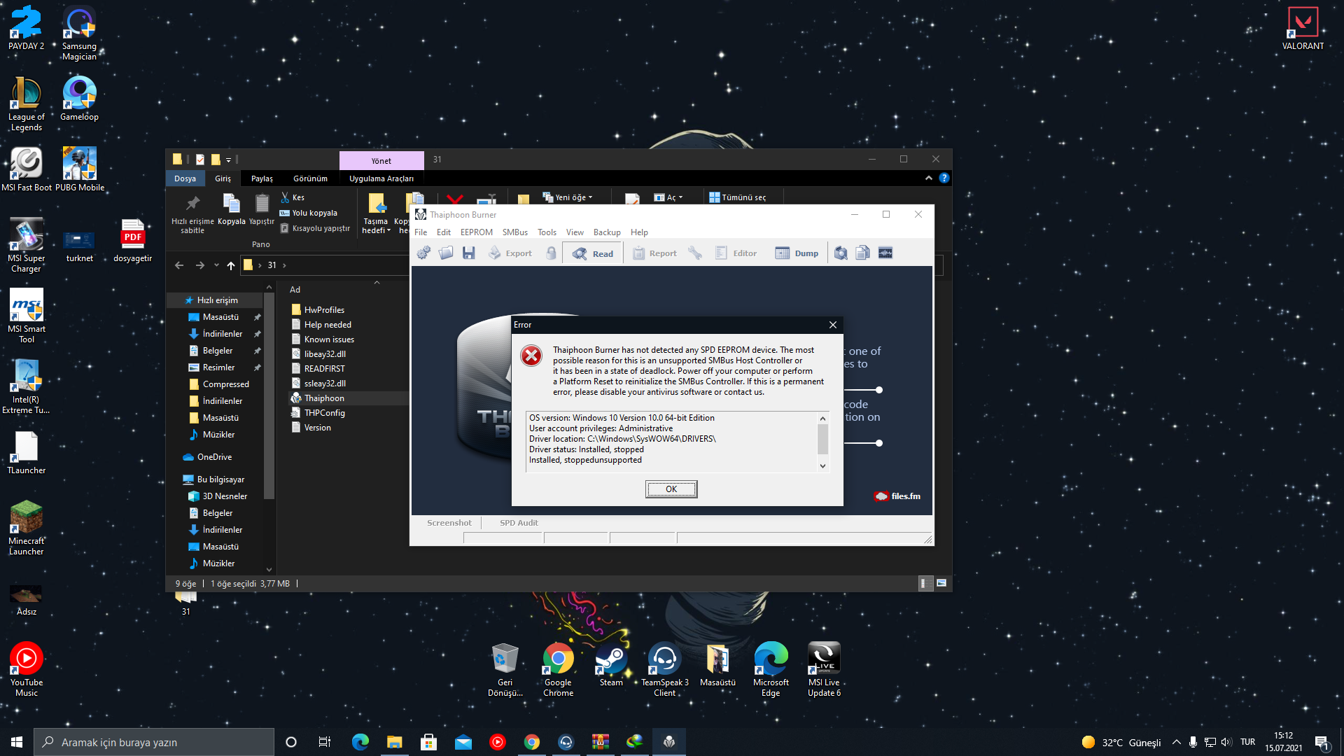Click the Windows Start button

(x=17, y=742)
